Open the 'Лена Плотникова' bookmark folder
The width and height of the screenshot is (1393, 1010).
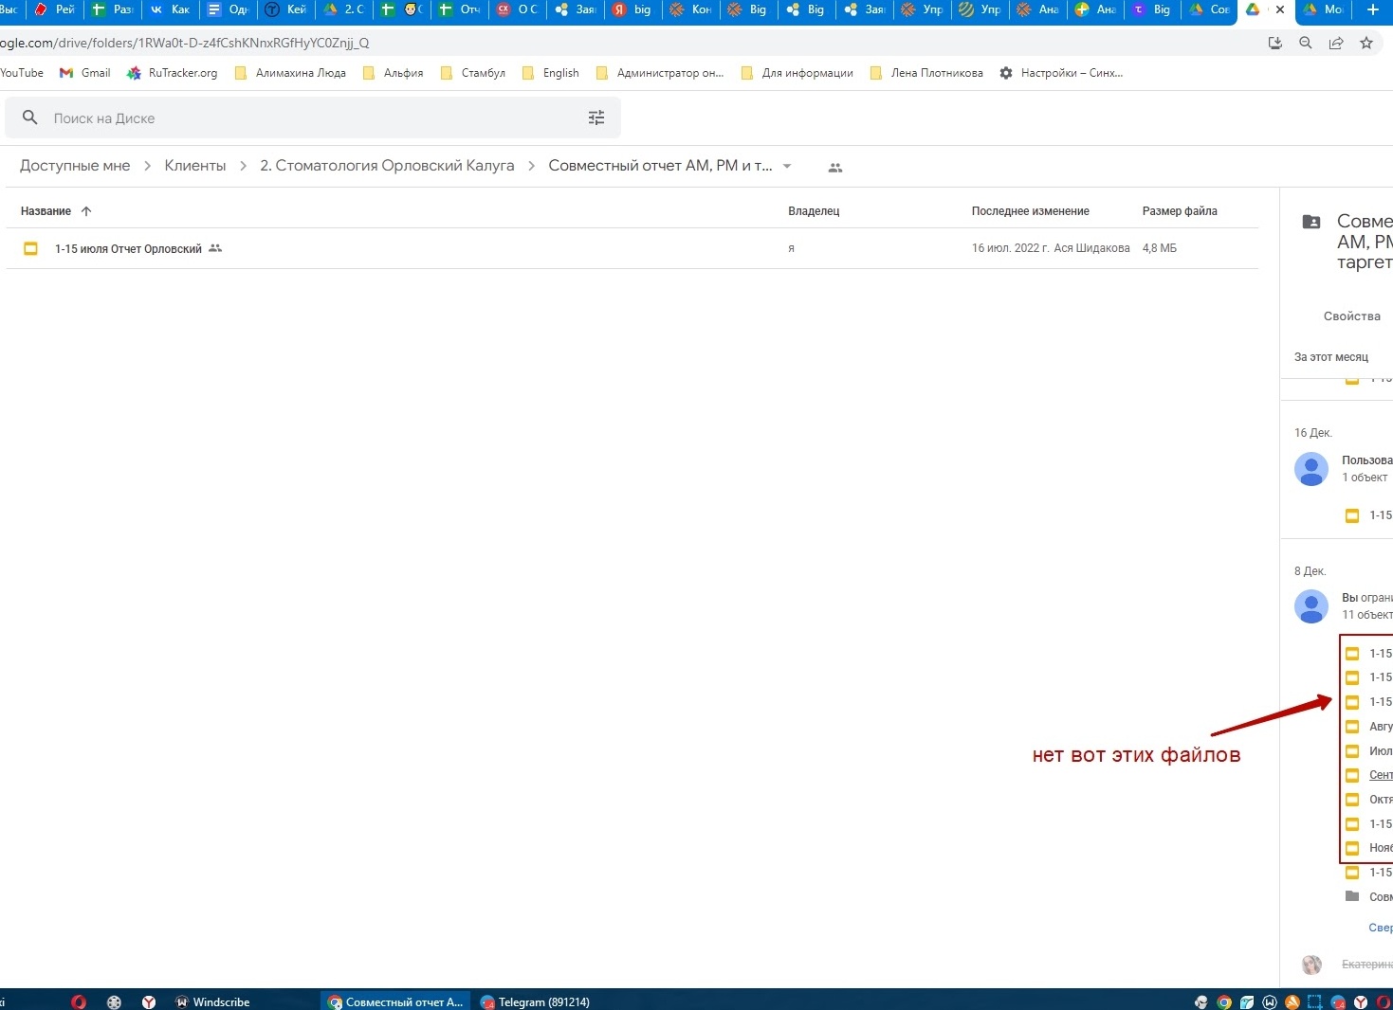pyautogui.click(x=926, y=73)
